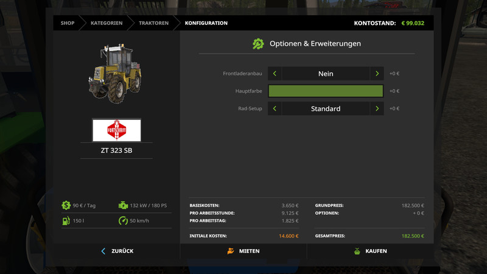The height and width of the screenshot is (274, 487).
Task: Pick the green Hauptfarbe color swatch
Action: tap(326, 91)
